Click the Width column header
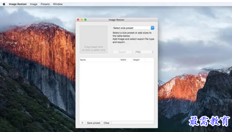This screenshot has width=232, height=132. pos(126,60)
